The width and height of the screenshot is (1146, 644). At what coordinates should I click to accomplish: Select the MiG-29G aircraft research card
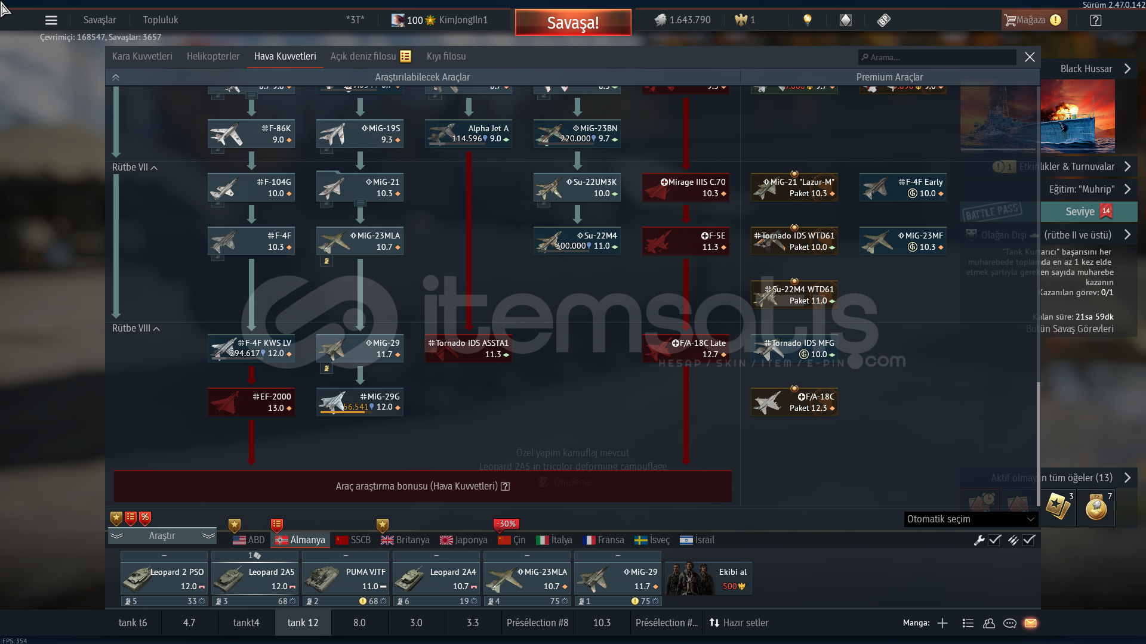(360, 402)
